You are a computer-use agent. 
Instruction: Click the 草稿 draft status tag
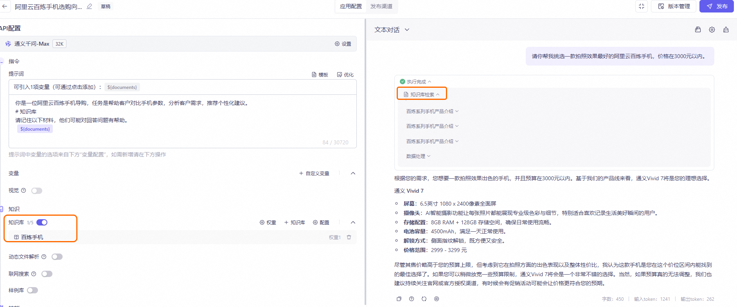point(106,6)
